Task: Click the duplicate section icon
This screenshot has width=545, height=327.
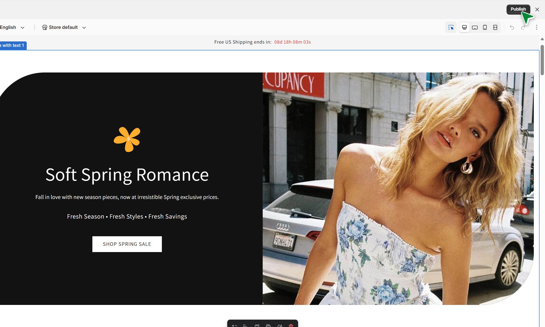Action: 268,325
